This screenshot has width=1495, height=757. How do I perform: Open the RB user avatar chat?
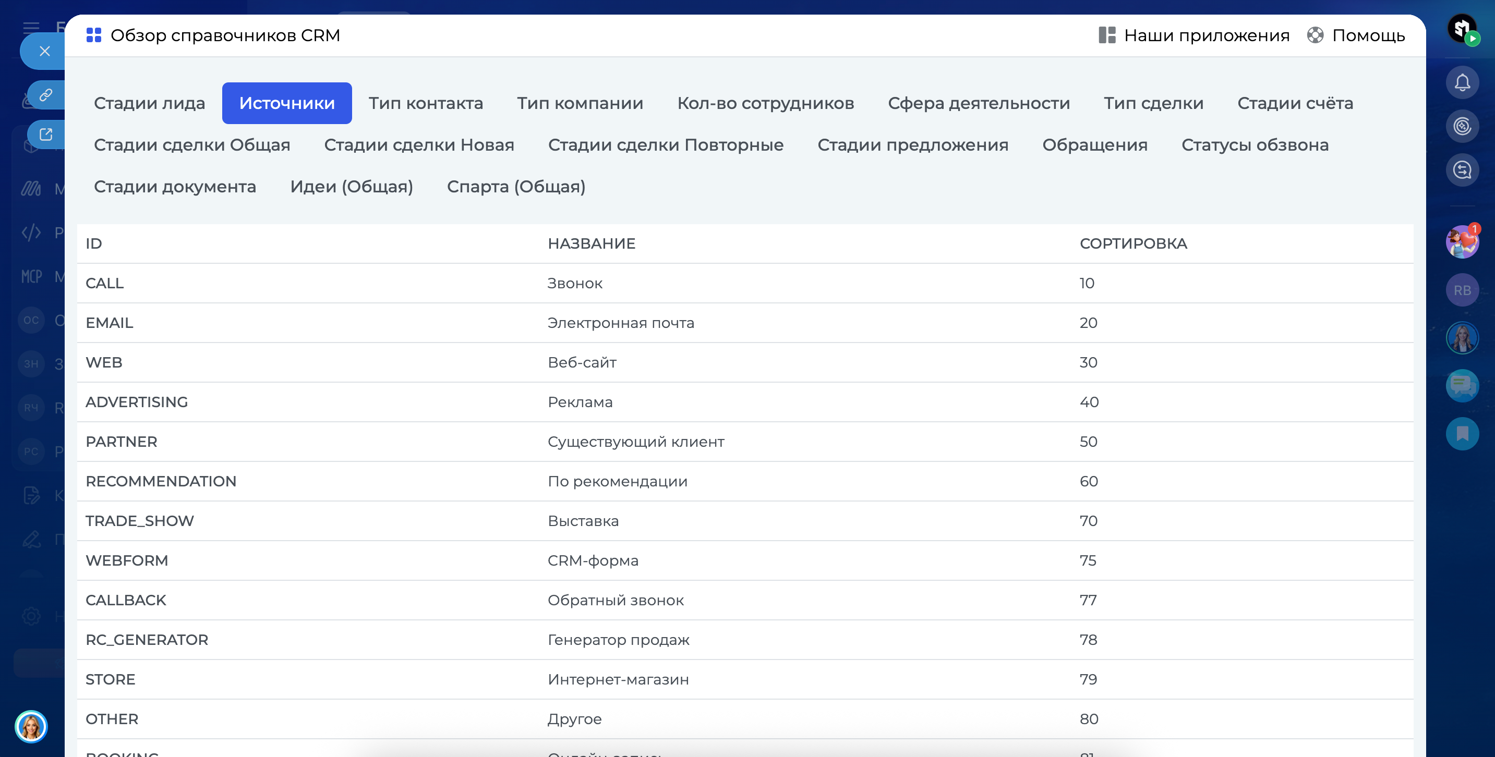[1462, 290]
